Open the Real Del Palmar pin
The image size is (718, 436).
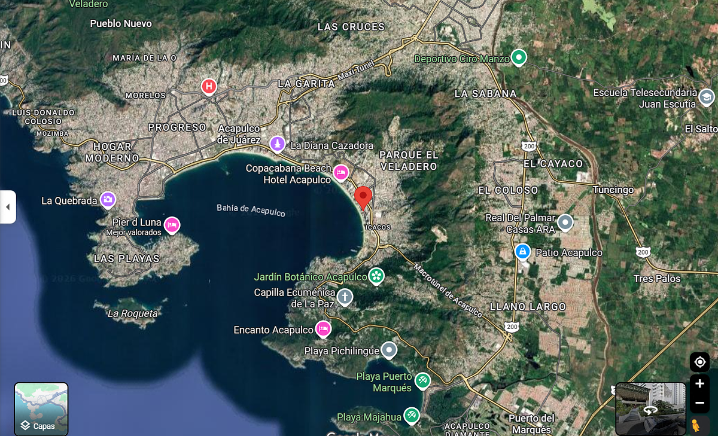tap(565, 223)
